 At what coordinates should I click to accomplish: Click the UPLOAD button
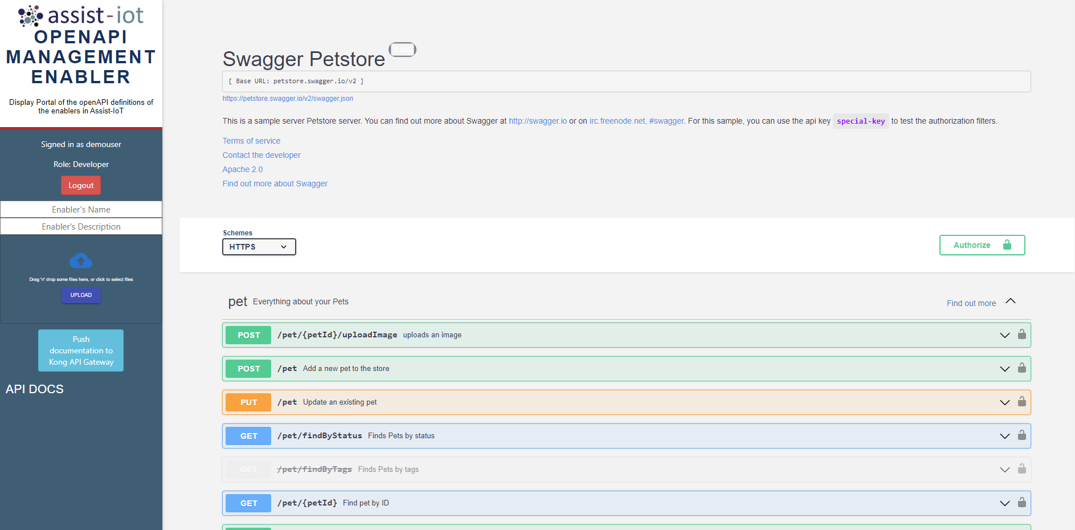pos(81,295)
